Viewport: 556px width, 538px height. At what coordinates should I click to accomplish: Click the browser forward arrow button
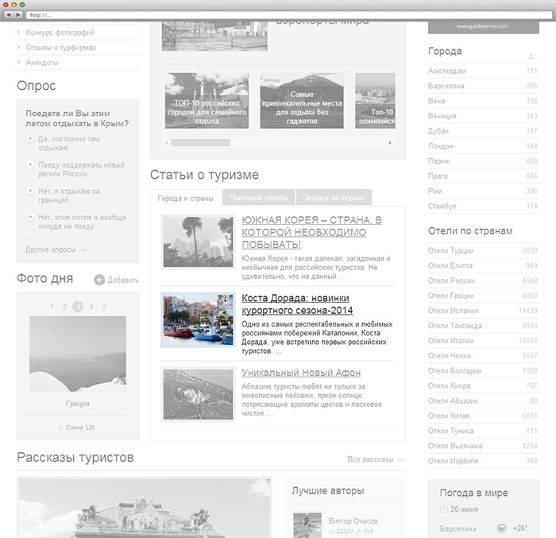click(18, 15)
